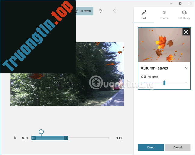Click the 0:12 end time label

[119, 138]
